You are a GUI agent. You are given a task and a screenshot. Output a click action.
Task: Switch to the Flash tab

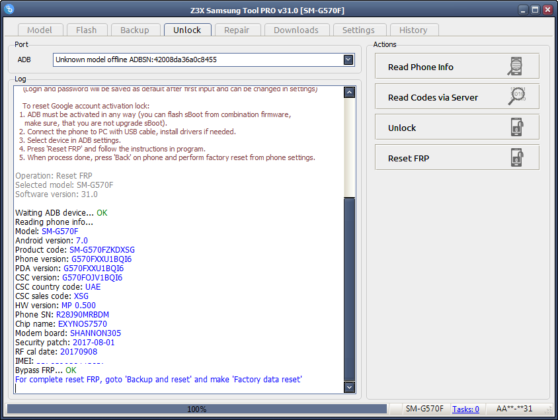pos(86,30)
